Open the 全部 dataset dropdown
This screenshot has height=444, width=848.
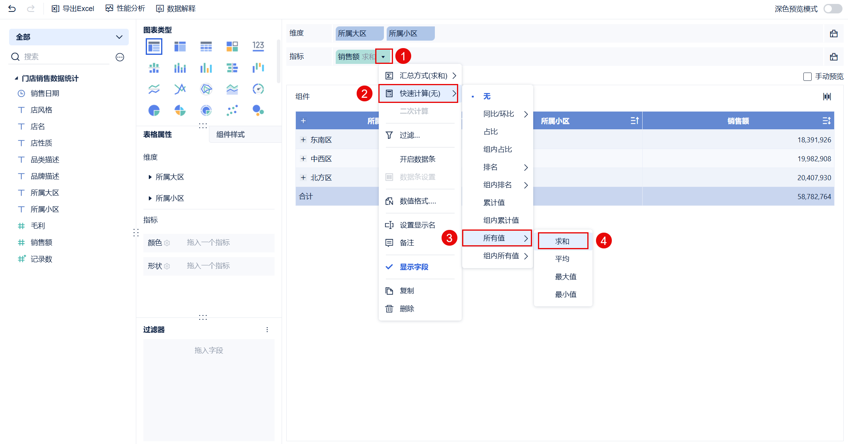(x=69, y=37)
